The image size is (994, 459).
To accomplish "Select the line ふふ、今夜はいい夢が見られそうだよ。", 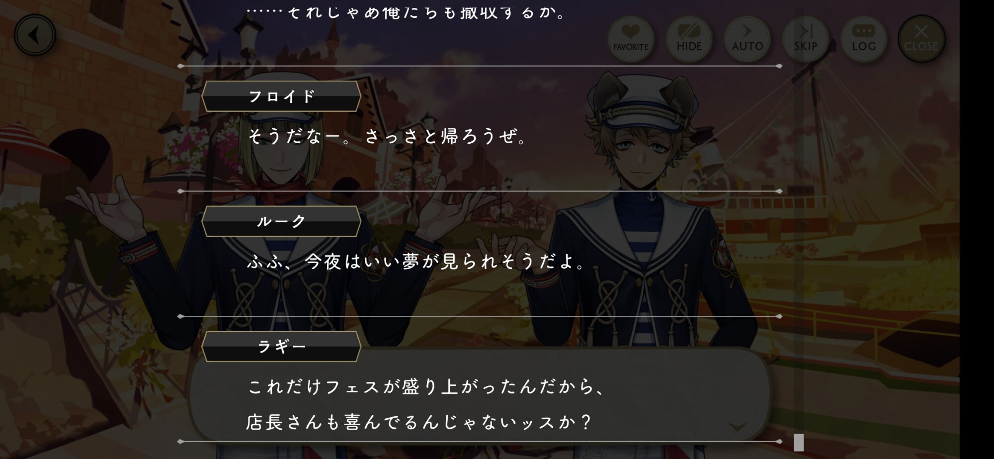I will click(416, 261).
